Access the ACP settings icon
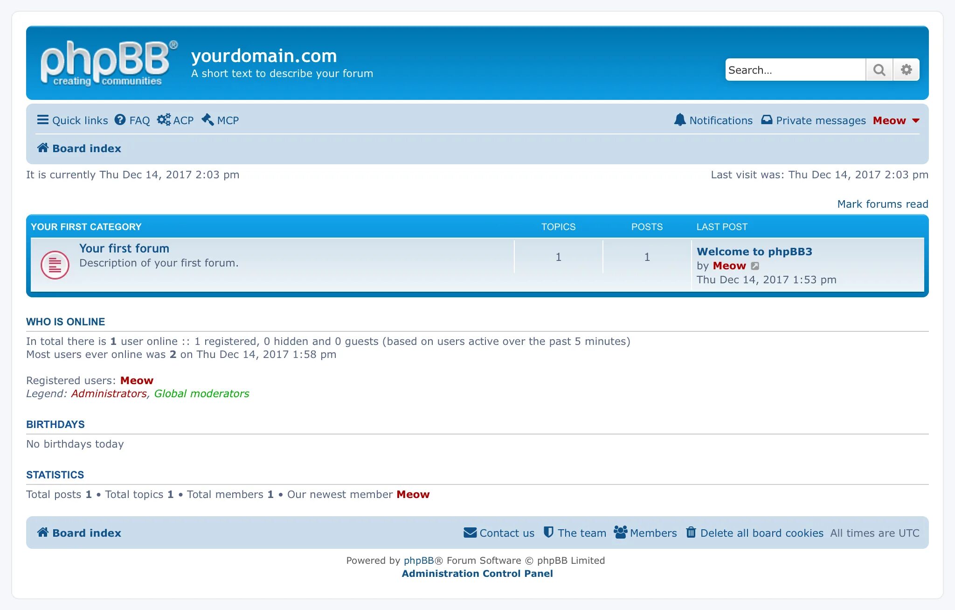Viewport: 955px width, 610px height. click(x=165, y=120)
